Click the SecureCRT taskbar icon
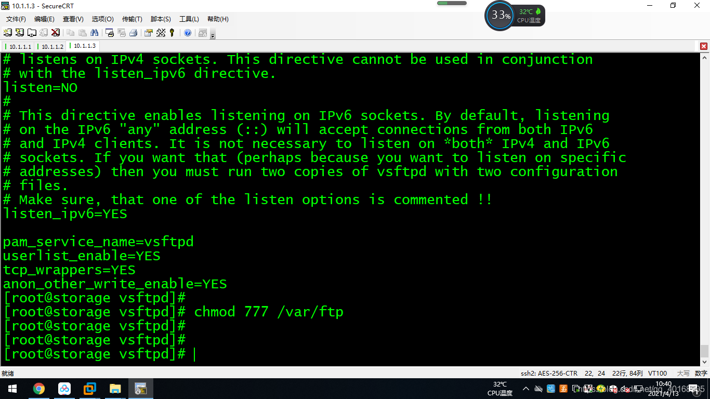710x399 pixels. [140, 389]
